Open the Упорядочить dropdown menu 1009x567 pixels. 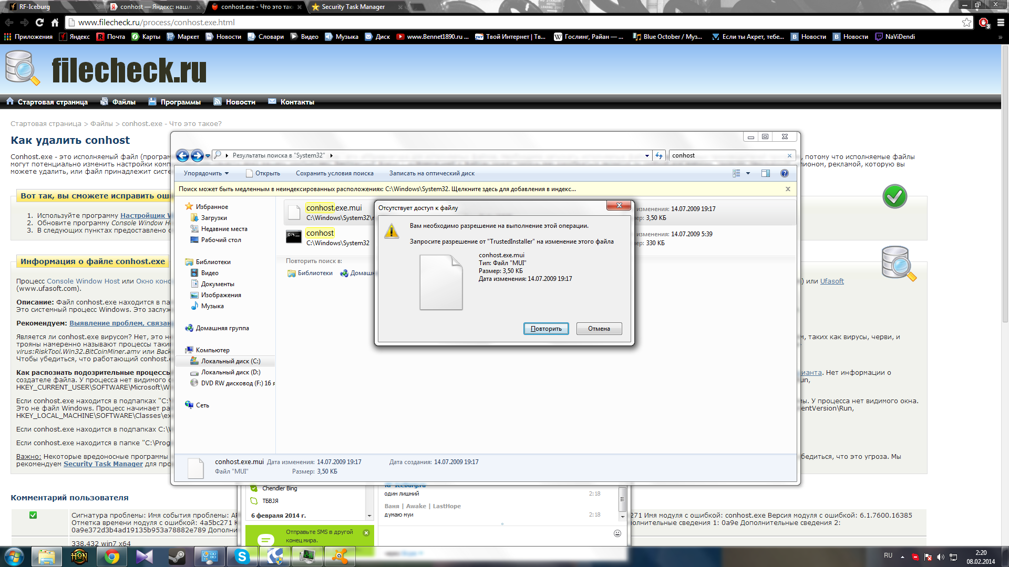[206, 173]
